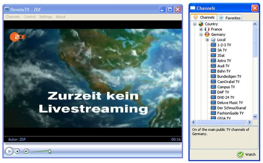
Task: Click the Campus TV channel icon
Action: pos(213,87)
